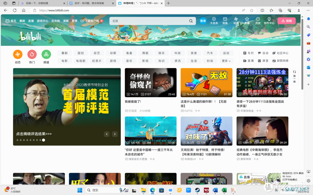
Task: Click the 换一换 refresh icon beside videos
Action: pos(294,77)
